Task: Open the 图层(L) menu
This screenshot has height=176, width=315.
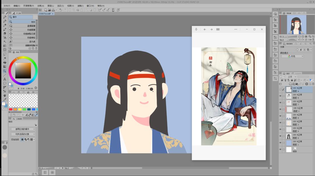Action: pos(51,6)
